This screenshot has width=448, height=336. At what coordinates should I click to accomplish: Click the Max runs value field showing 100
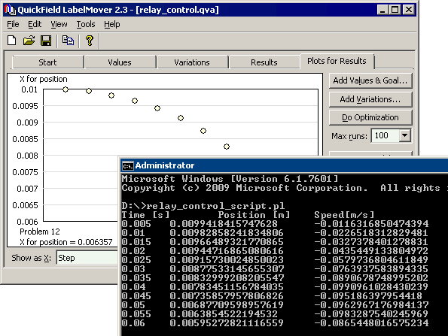click(x=385, y=135)
